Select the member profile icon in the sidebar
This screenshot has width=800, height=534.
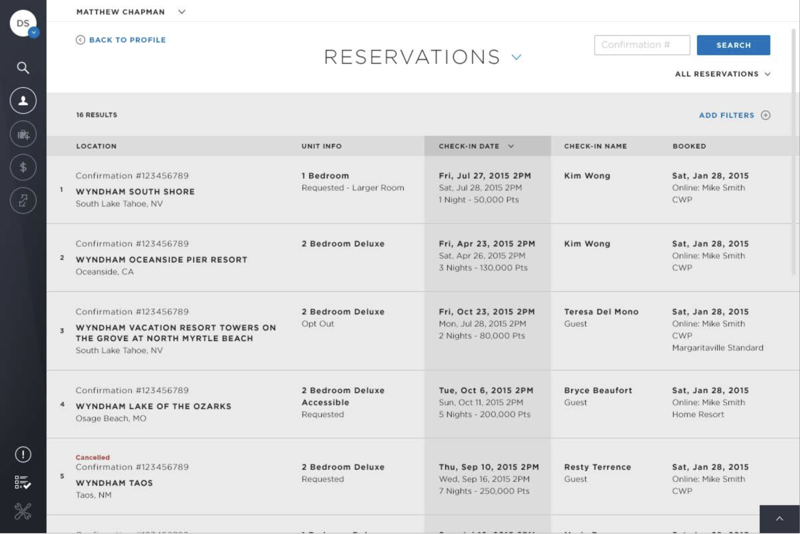pos(22,100)
